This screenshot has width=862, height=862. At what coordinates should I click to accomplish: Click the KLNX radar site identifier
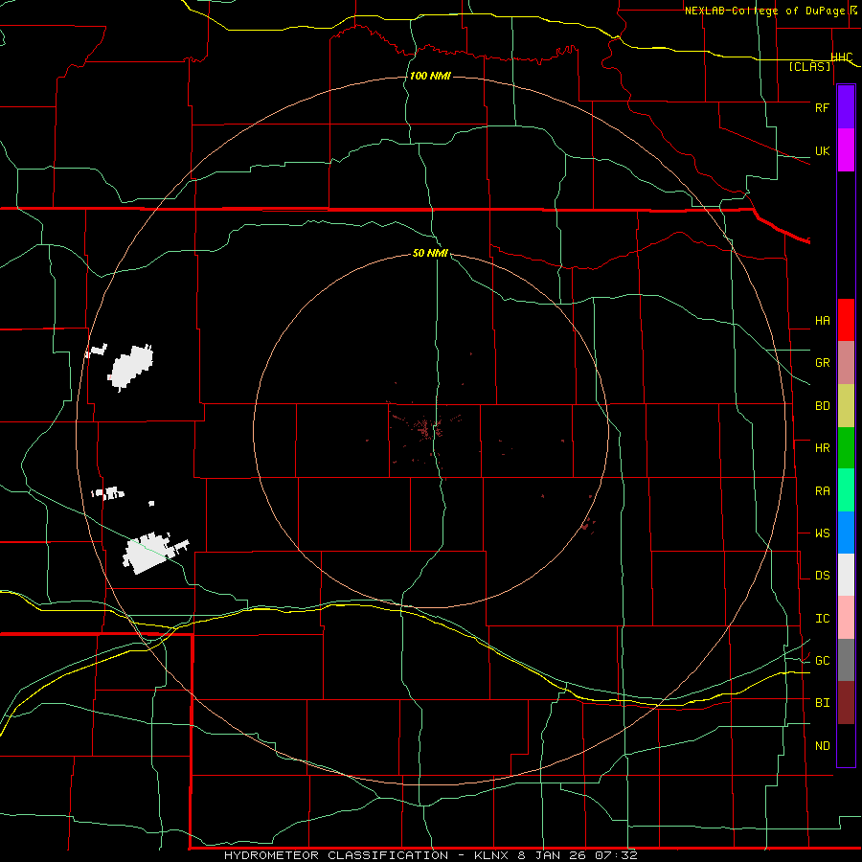[492, 855]
